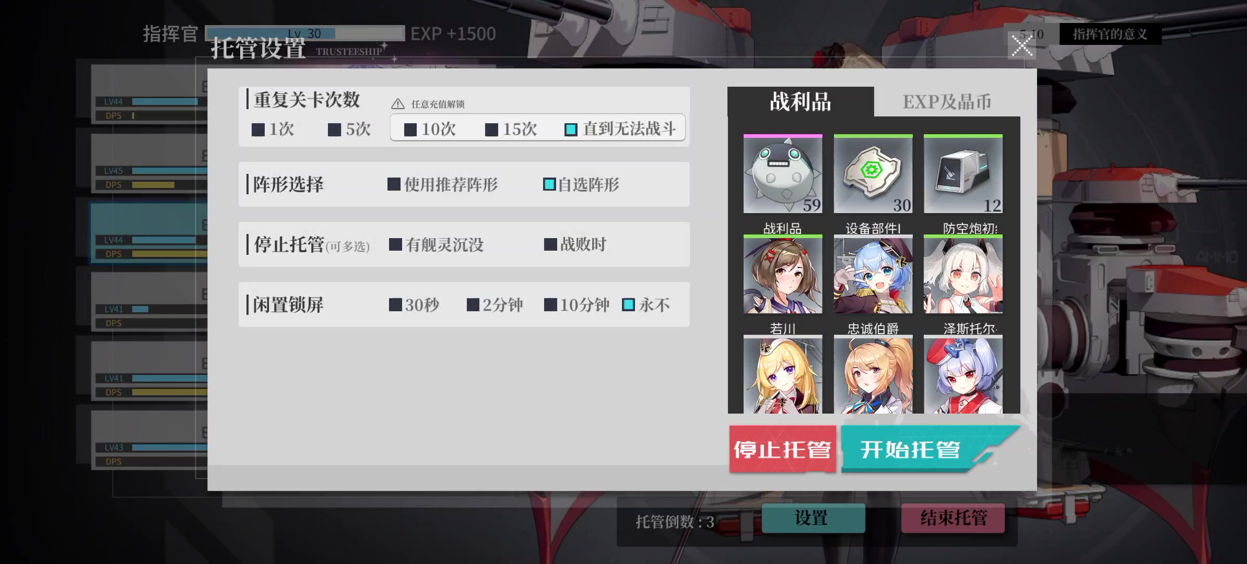Click the commander Lv 30 EXP bar
1247x564 pixels.
click(305, 33)
